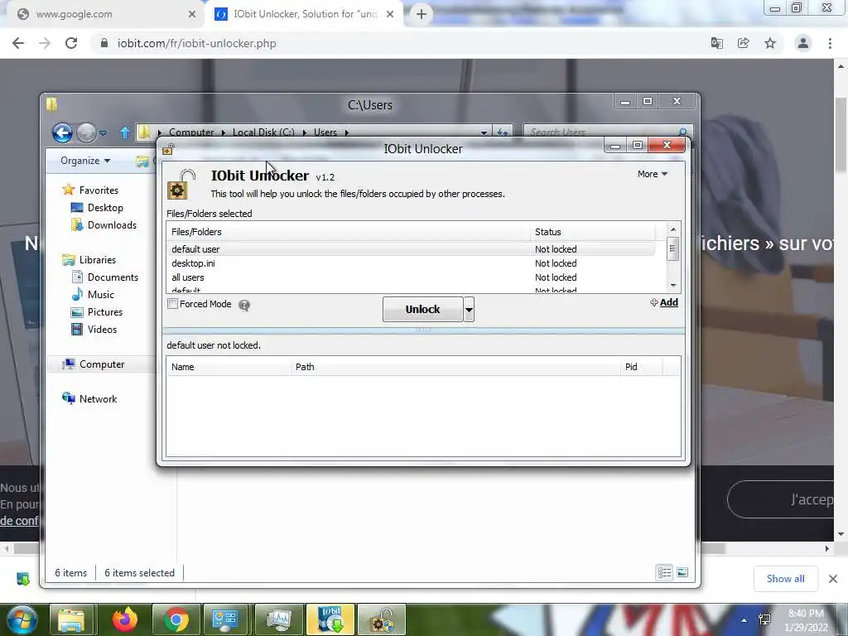Screen dimensions: 848x636
Task: Open the Chrome profile icon
Action: [803, 43]
